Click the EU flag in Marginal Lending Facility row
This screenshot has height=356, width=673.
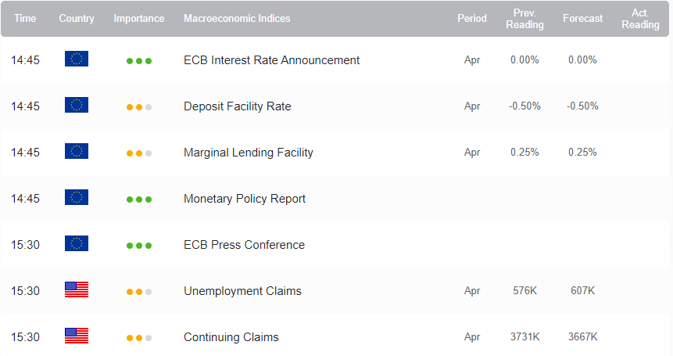click(x=77, y=151)
